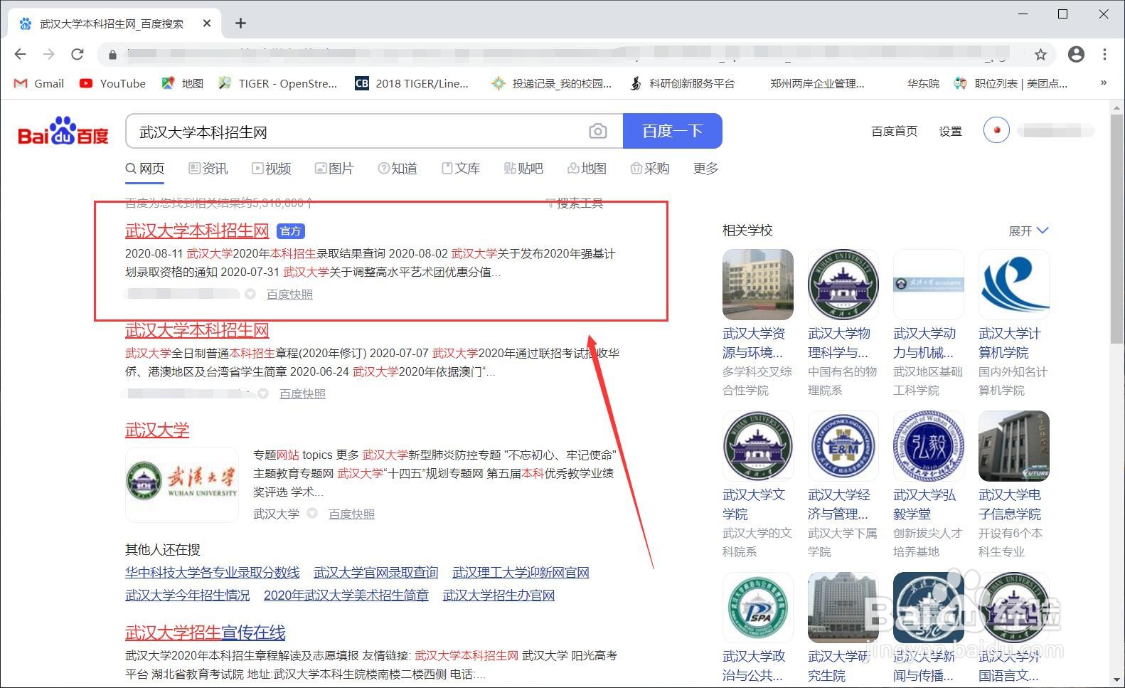Click the 武汉大学政治与公共 thumbnail
This screenshot has width=1125, height=688.
[x=758, y=607]
